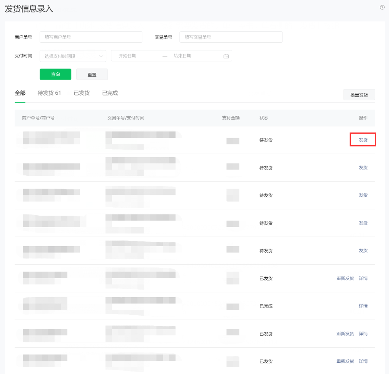
Task: Click into the 填写交易单号 field
Action: 231,37
